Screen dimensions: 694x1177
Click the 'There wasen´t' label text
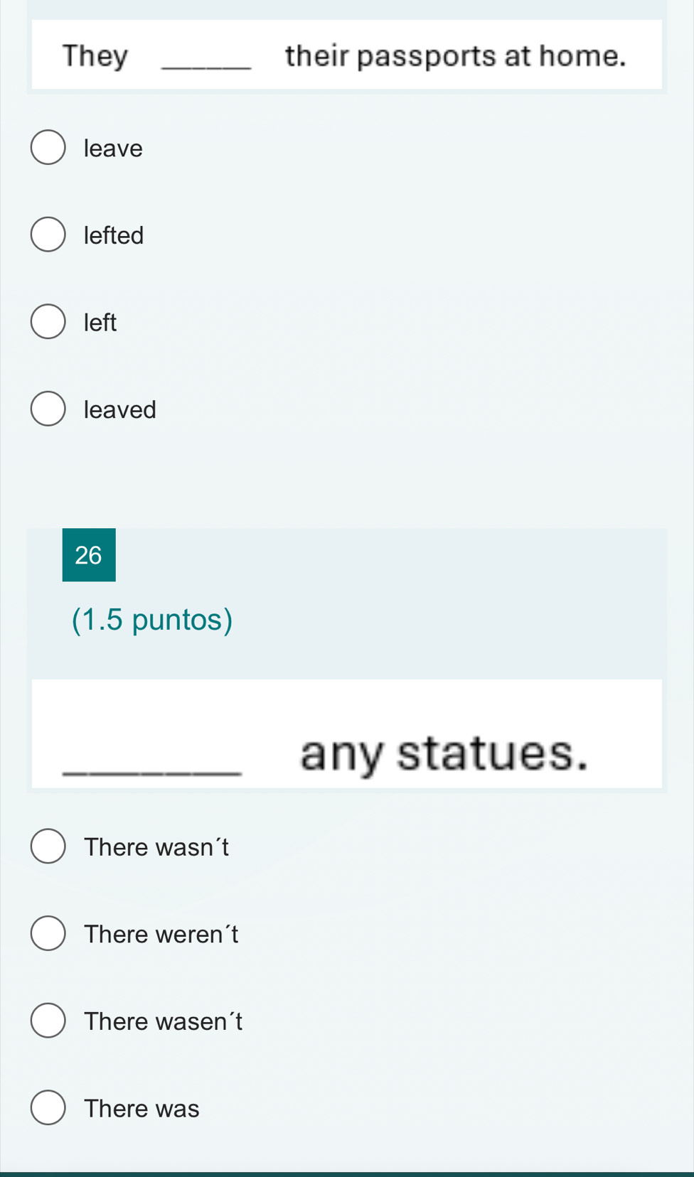click(x=164, y=1021)
